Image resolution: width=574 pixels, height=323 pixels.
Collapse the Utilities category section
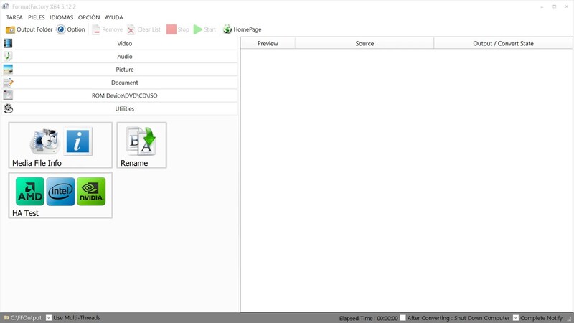tap(120, 108)
